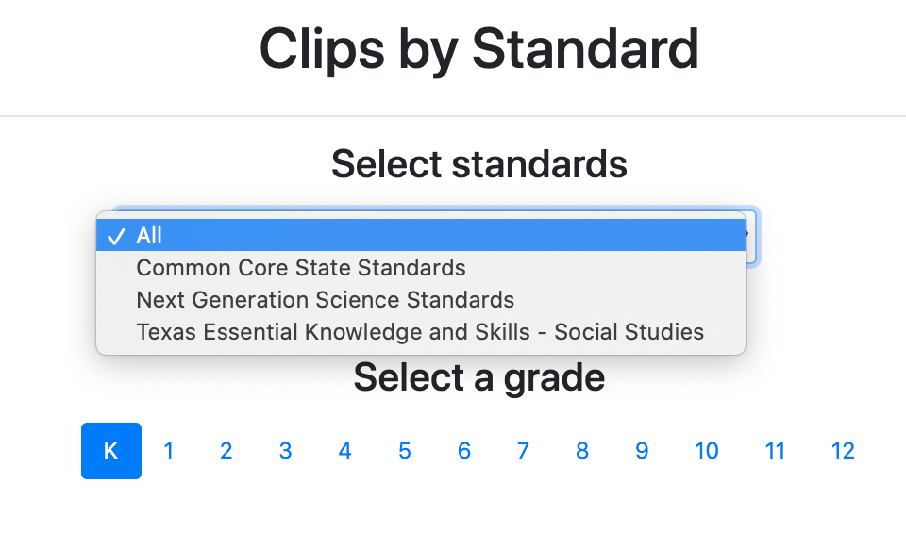Select the Kindergarten 'K' grade button
Screen dimensions: 906x534
pos(111,451)
